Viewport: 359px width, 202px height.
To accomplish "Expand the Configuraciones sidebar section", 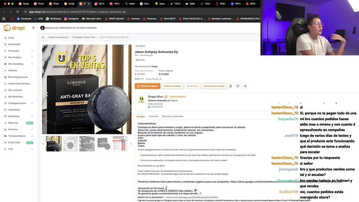I will [x=19, y=103].
